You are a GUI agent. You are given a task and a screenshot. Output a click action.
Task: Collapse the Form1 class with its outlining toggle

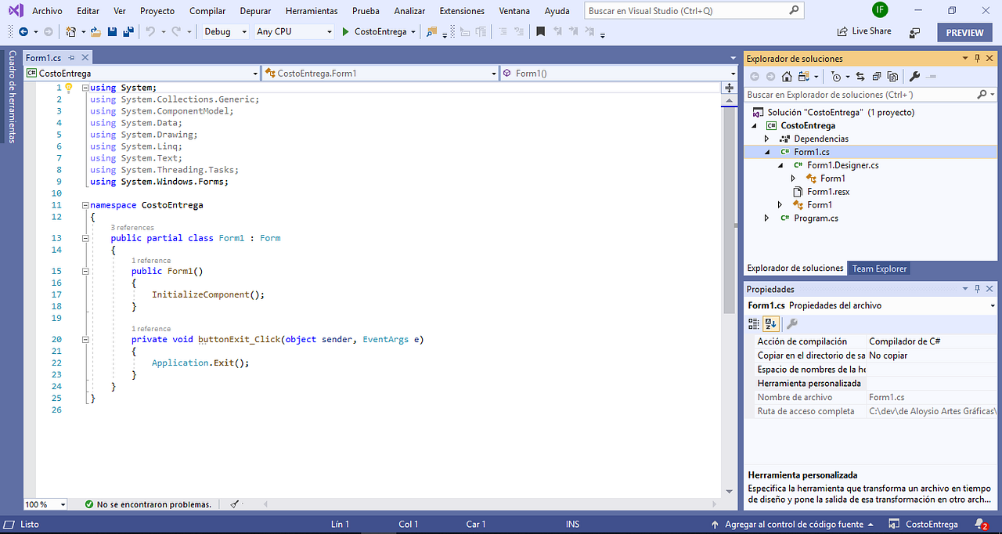(85, 238)
